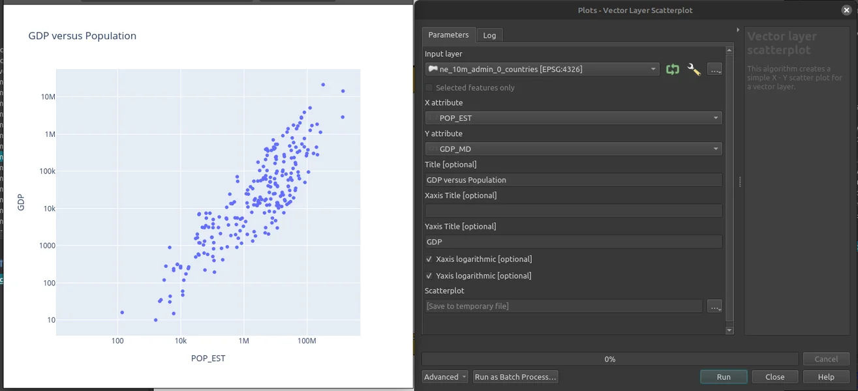
Task: Collapse the help panel with the small arrow
Action: tap(738, 30)
